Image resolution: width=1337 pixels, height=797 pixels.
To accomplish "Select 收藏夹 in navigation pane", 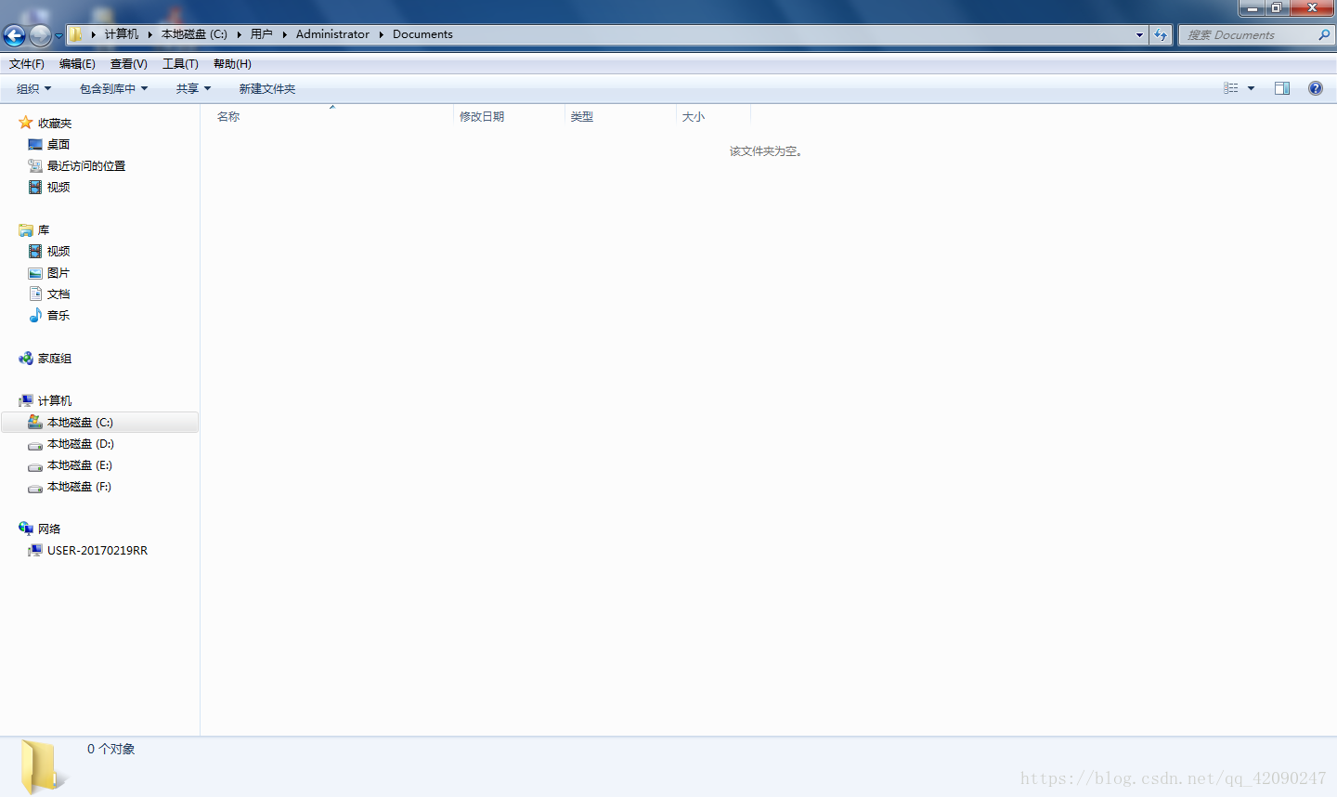I will pos(55,124).
